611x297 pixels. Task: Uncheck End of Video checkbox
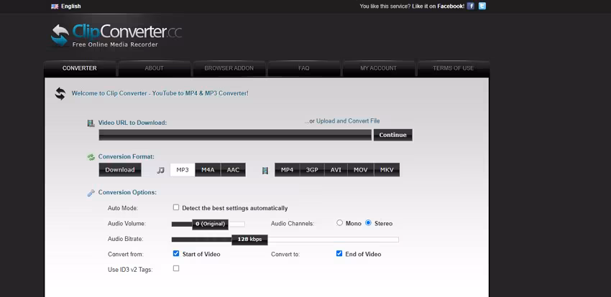point(339,253)
